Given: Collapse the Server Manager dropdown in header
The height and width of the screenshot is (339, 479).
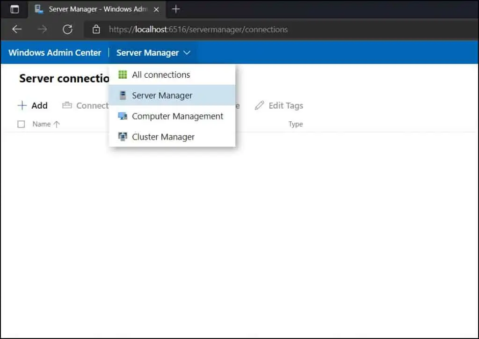Looking at the screenshot, I should click(x=153, y=52).
